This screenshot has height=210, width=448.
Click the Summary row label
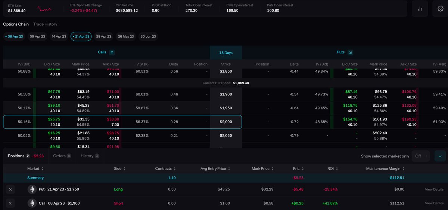(35, 178)
